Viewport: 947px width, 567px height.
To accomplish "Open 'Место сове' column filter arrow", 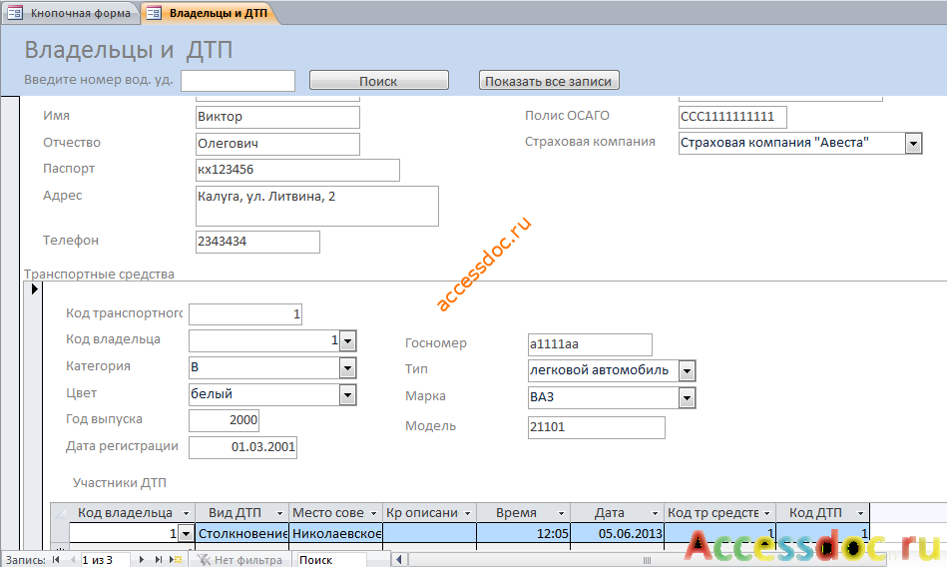I will point(373,513).
